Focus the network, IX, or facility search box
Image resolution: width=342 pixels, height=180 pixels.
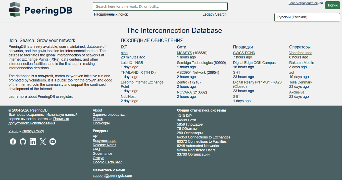(160, 6)
